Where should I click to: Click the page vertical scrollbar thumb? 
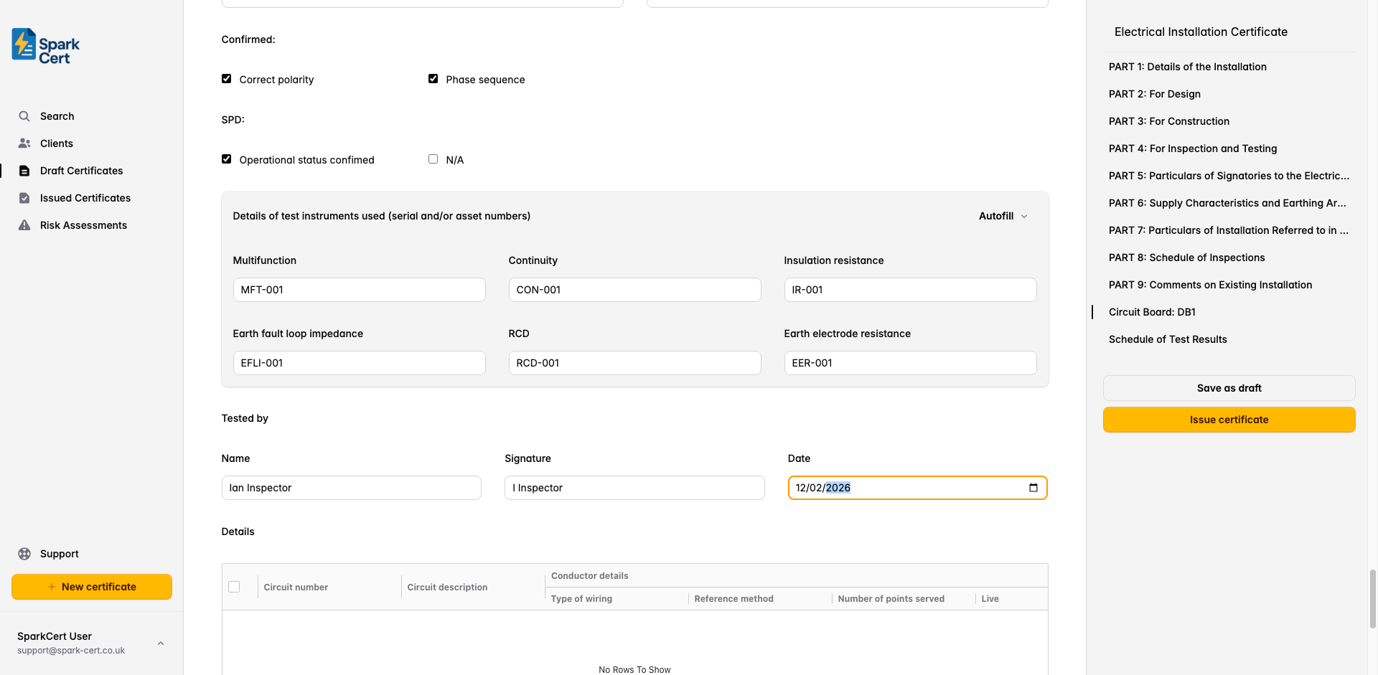pos(1372,598)
